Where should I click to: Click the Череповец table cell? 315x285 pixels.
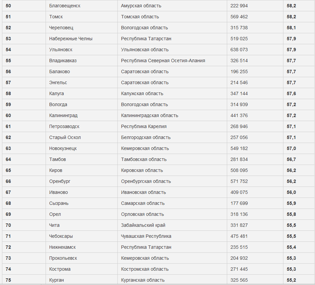(61, 28)
